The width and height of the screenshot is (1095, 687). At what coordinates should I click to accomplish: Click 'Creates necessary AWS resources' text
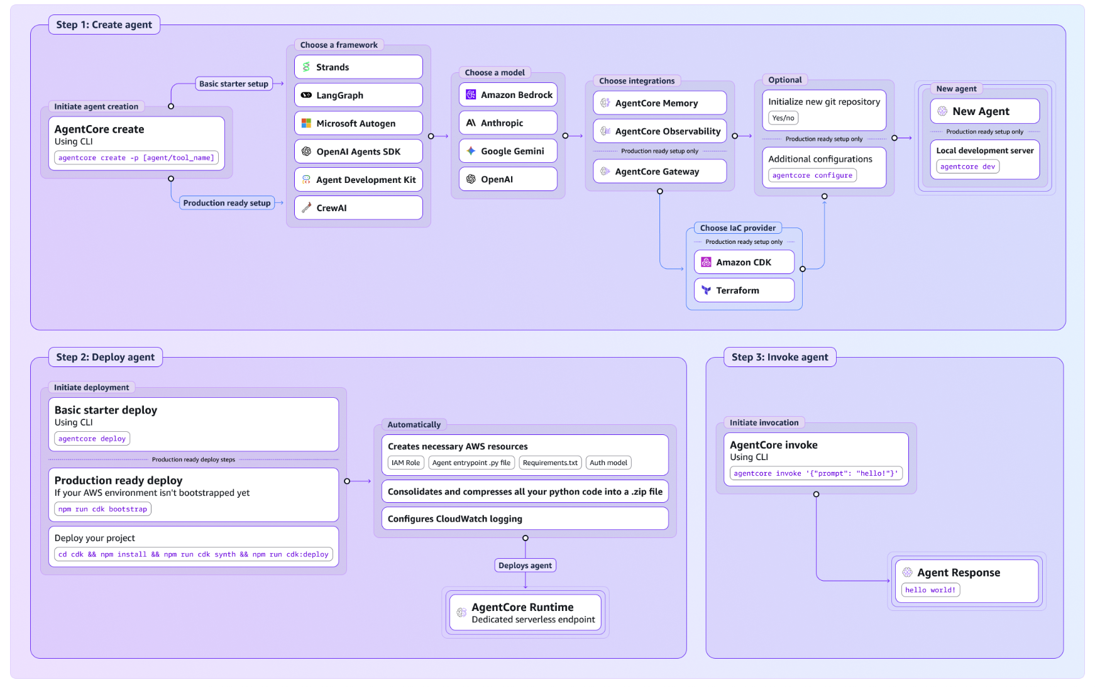tap(458, 446)
